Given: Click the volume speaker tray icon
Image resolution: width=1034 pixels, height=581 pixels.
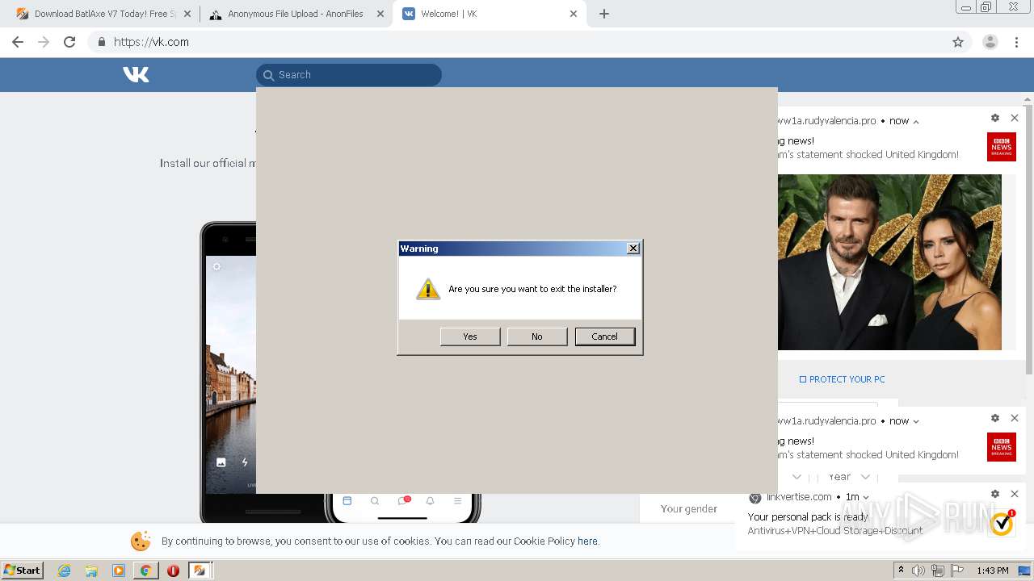Looking at the screenshot, I should tap(918, 571).
